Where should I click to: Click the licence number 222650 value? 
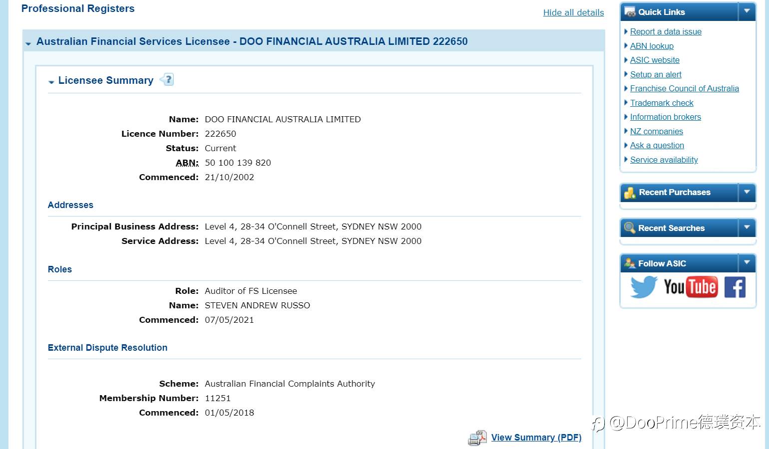click(x=220, y=134)
